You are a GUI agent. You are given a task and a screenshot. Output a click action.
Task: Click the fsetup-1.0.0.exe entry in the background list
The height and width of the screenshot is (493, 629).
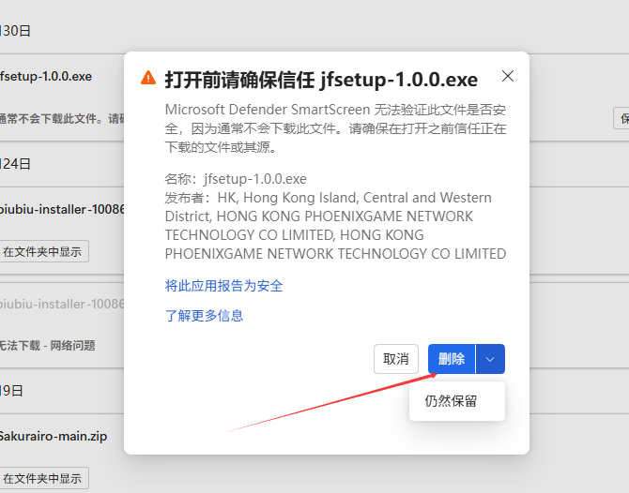coord(46,76)
